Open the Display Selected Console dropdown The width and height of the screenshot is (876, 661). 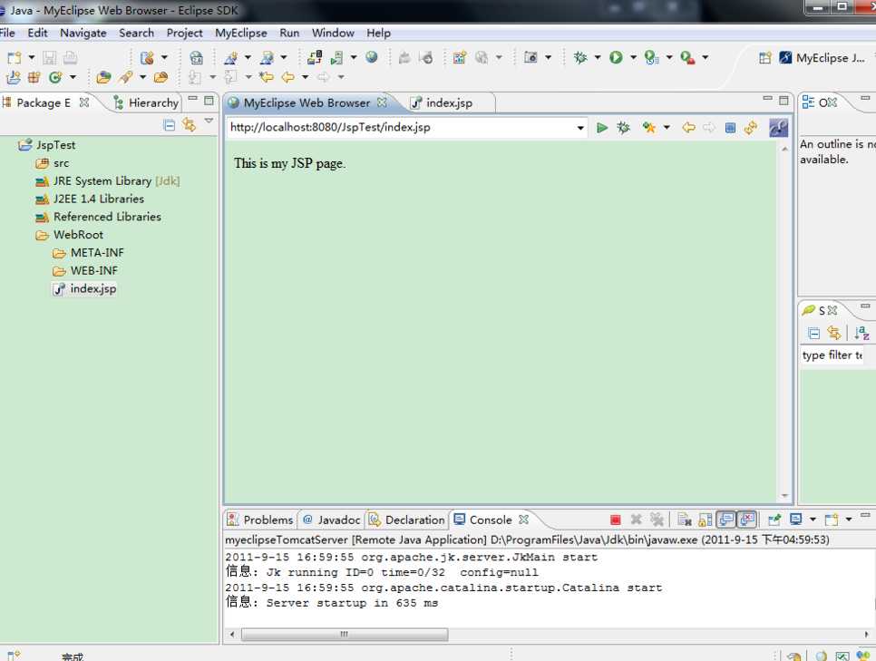click(813, 520)
